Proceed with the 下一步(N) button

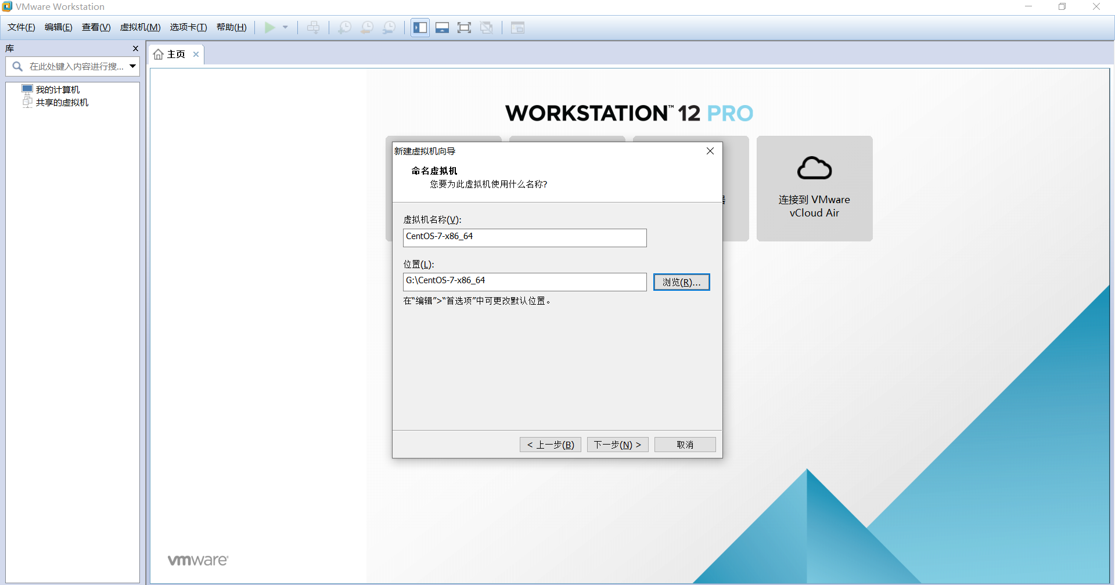(x=618, y=445)
